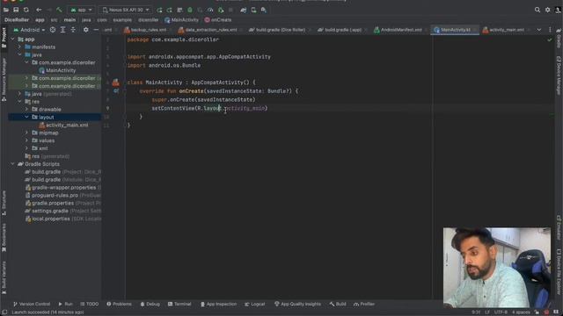The height and width of the screenshot is (316, 563).
Task: Select gradle-wrapper.properties file
Action: tap(61, 187)
